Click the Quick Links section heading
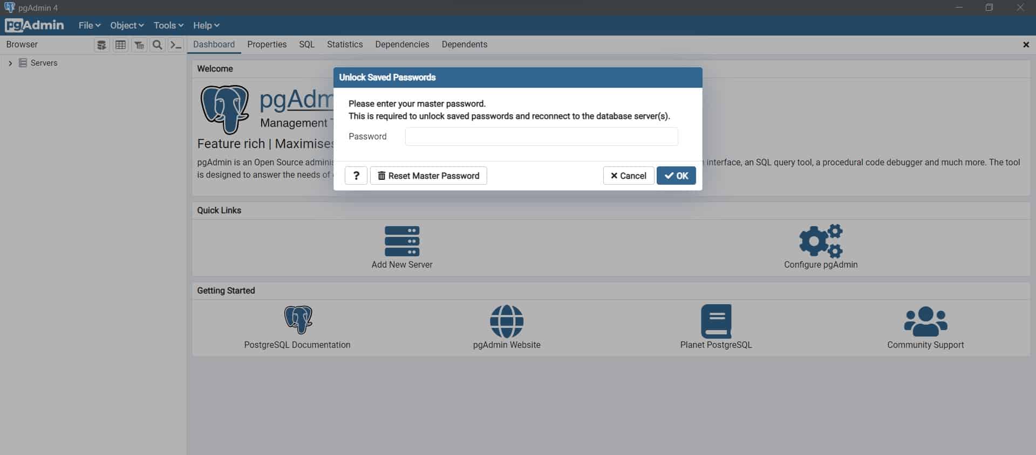This screenshot has height=455, width=1036. click(219, 211)
